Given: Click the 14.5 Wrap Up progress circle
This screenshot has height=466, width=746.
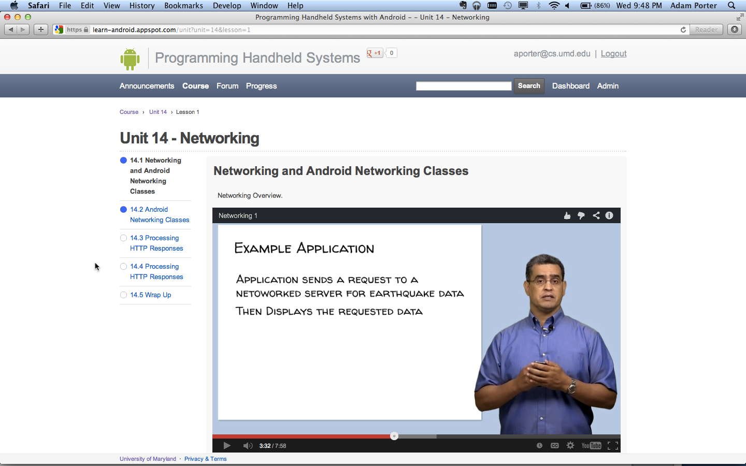Looking at the screenshot, I should [x=123, y=295].
